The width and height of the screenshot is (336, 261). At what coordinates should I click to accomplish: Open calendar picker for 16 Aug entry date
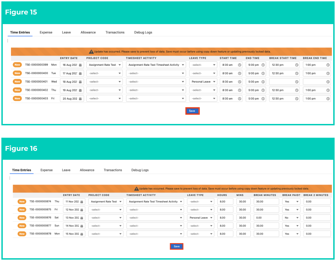click(x=80, y=65)
